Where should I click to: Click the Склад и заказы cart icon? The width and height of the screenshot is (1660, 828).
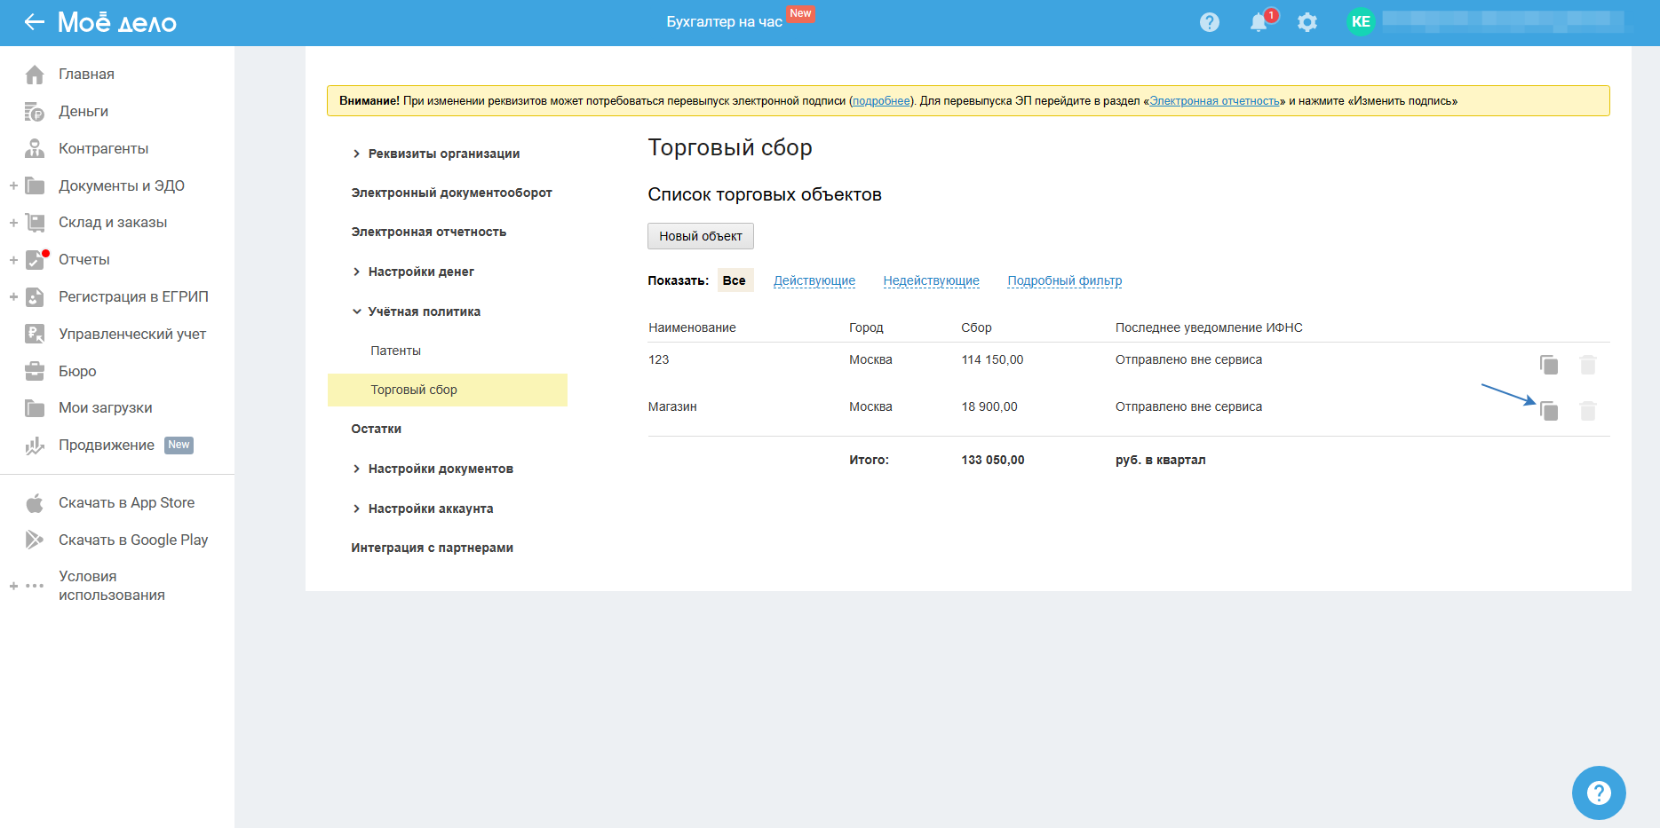[x=35, y=223]
